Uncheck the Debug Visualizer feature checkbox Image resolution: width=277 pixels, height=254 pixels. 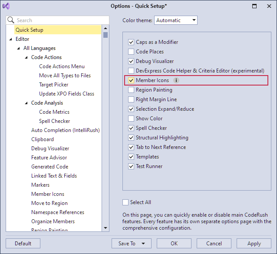131,61
